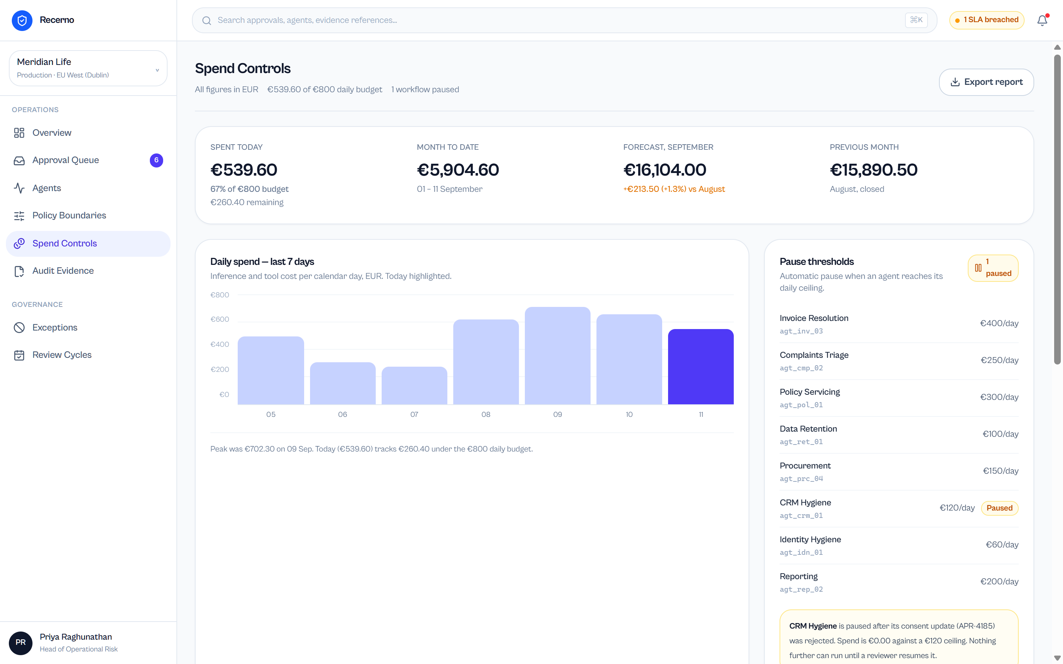The width and height of the screenshot is (1063, 664).
Task: Open the Agents page
Action: point(88,188)
